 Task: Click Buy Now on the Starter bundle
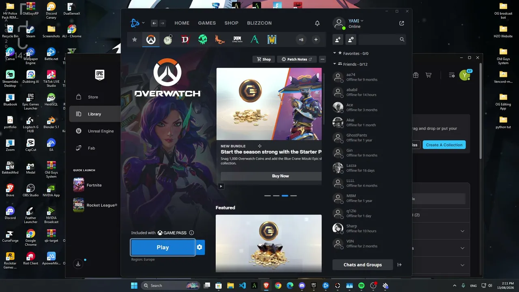(x=271, y=176)
